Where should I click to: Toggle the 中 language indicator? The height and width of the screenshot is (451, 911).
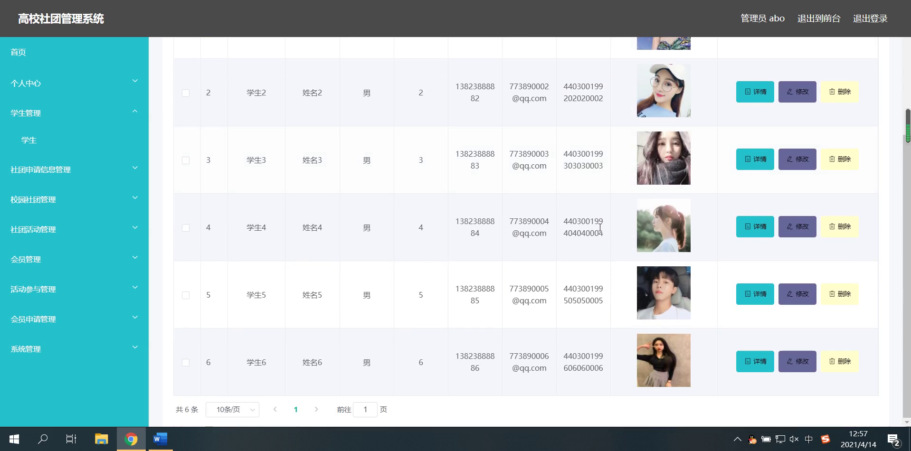coord(809,439)
